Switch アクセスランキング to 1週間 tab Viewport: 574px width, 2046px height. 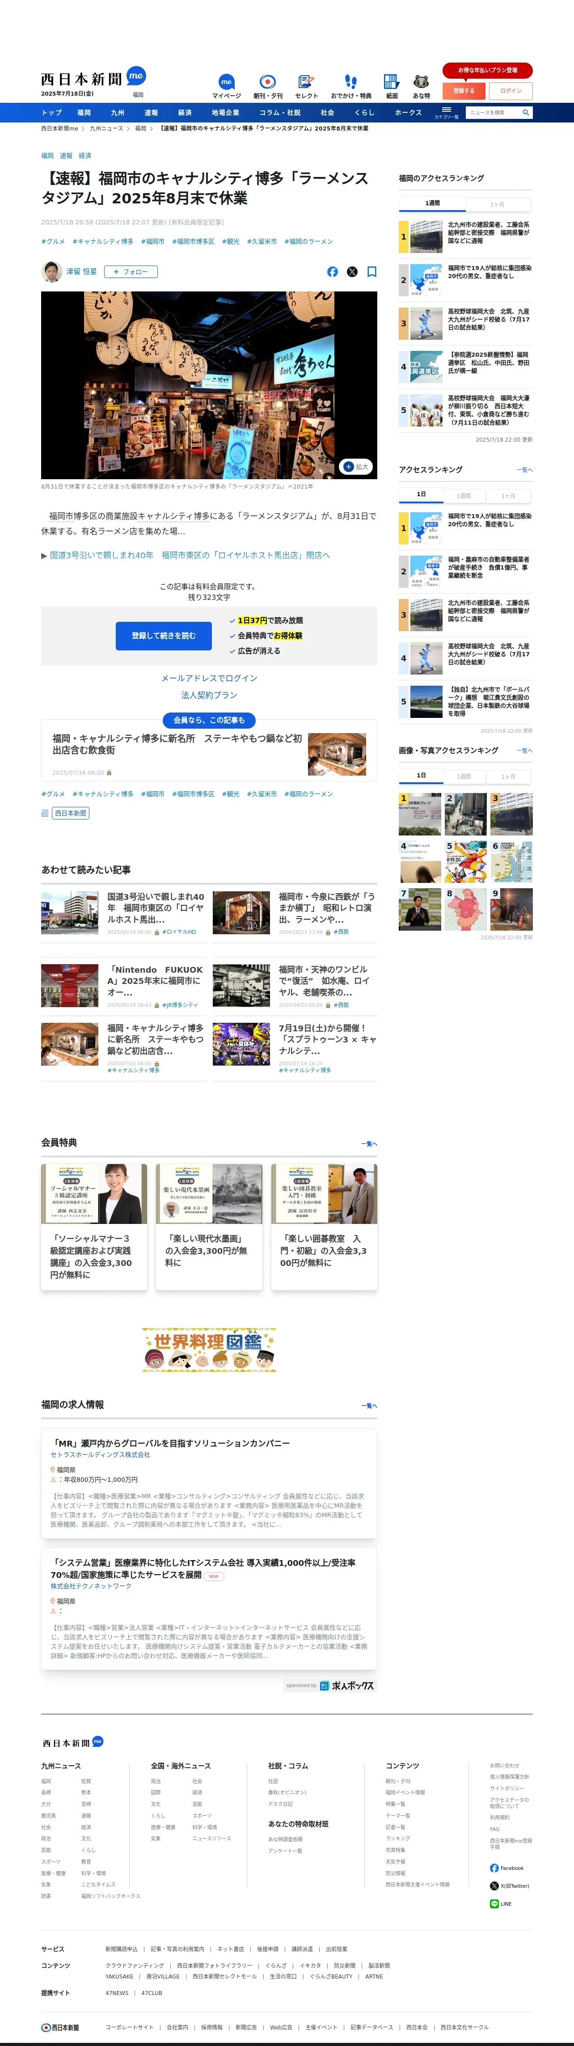[x=464, y=496]
